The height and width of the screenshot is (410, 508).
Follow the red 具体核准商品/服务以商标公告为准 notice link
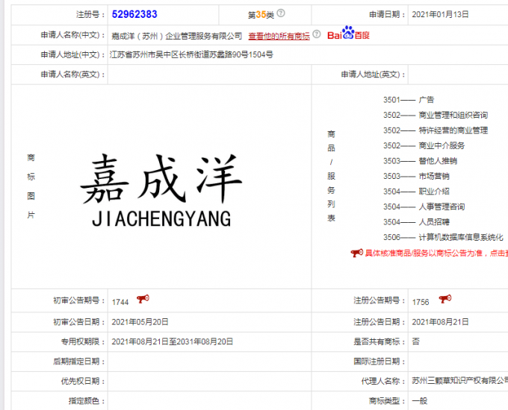pos(436,253)
